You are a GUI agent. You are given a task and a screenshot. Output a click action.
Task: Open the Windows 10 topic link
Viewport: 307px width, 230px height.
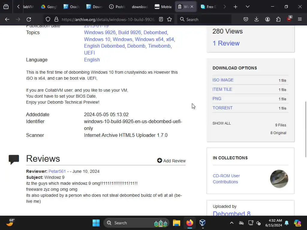(x=97, y=39)
